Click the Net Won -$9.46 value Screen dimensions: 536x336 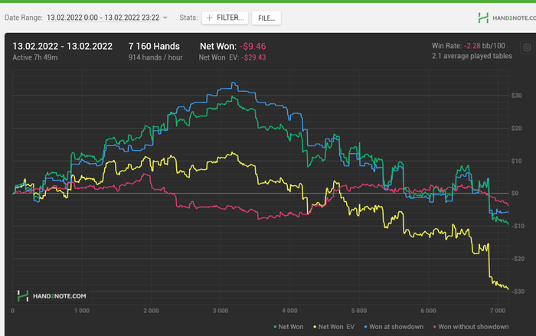pos(253,46)
